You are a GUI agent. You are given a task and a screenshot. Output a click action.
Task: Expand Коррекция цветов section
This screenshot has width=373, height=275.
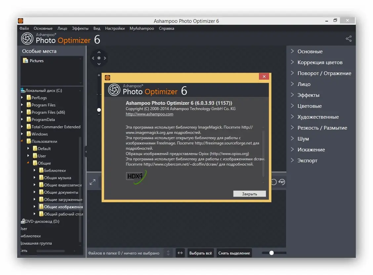coord(292,62)
